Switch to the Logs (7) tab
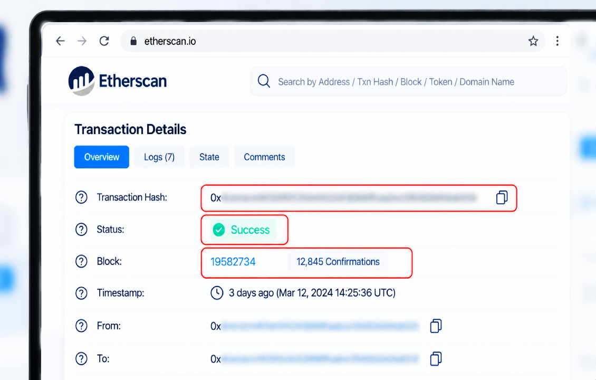The height and width of the screenshot is (380, 596). (159, 157)
